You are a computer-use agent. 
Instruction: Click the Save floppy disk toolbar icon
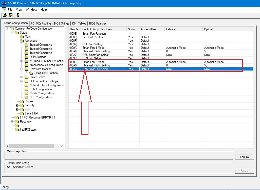pyautogui.click(x=11, y=15)
